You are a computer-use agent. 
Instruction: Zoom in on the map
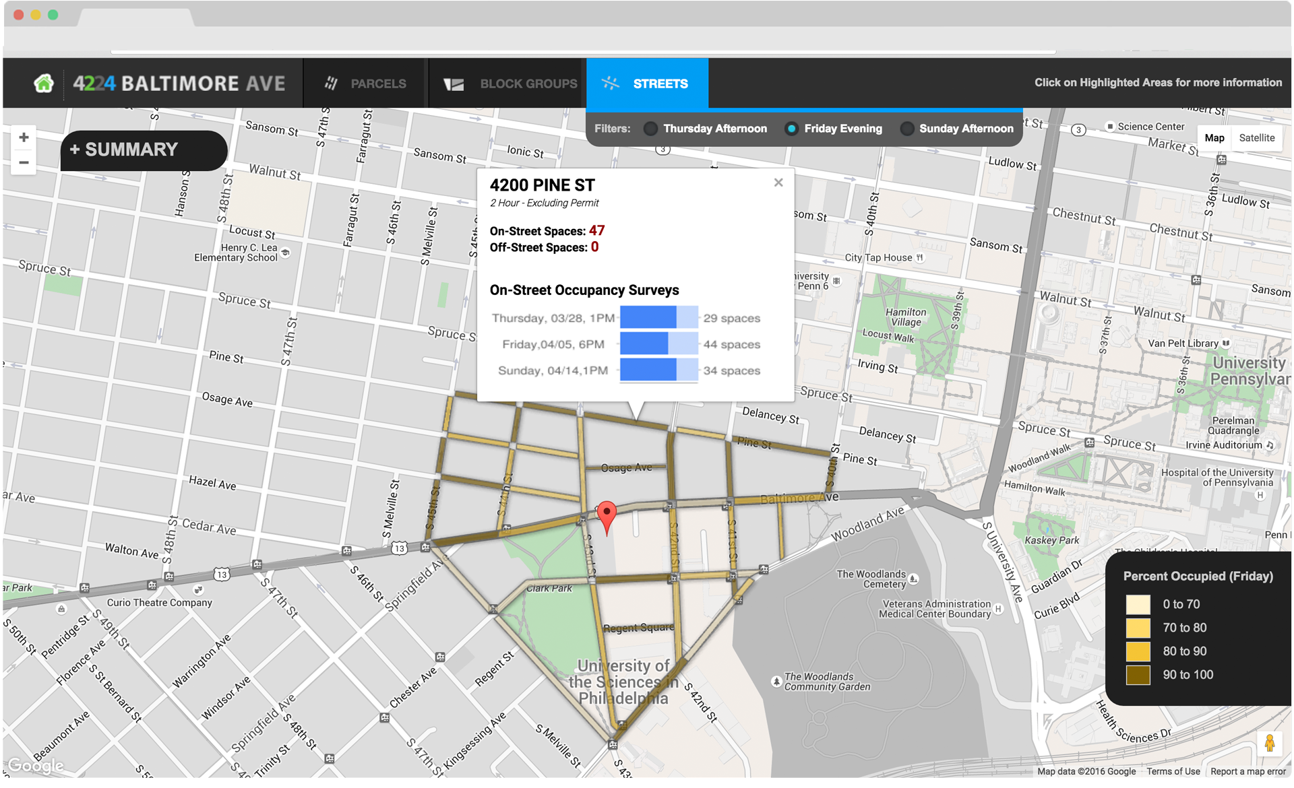[24, 137]
